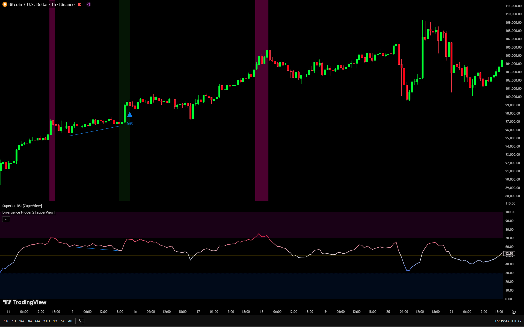Select the 1D time range
Screen dimensions: 524x327
(x=6, y=321)
